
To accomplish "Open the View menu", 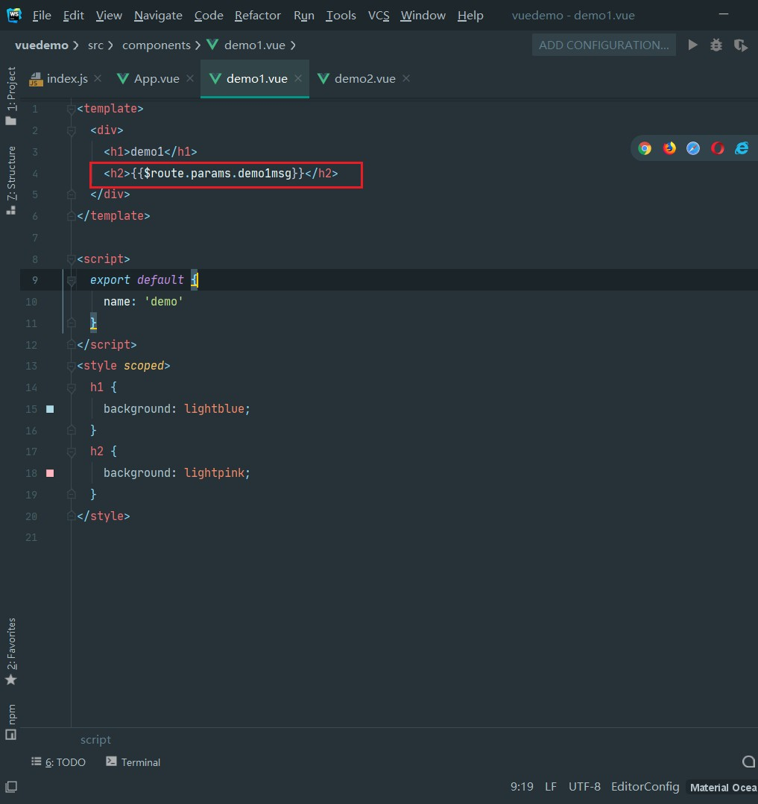I will [x=109, y=16].
